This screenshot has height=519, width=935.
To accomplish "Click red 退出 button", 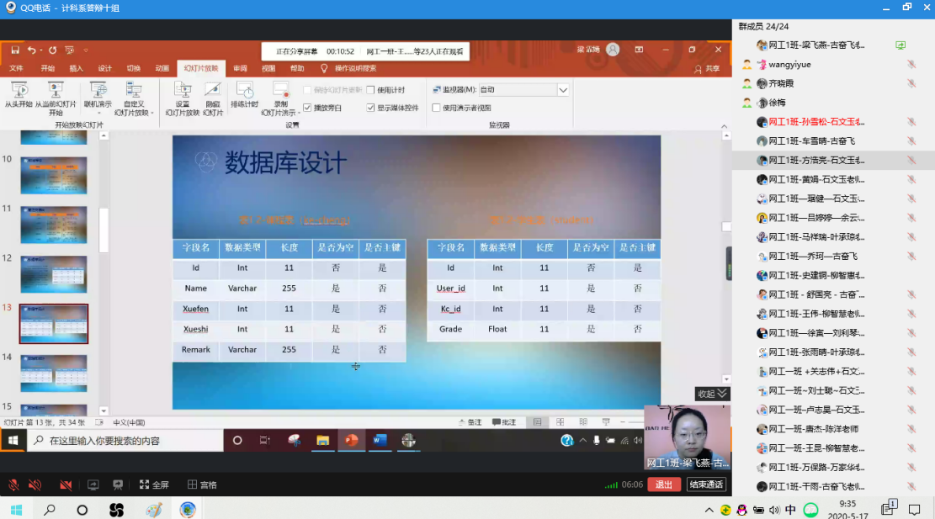I will coord(664,485).
